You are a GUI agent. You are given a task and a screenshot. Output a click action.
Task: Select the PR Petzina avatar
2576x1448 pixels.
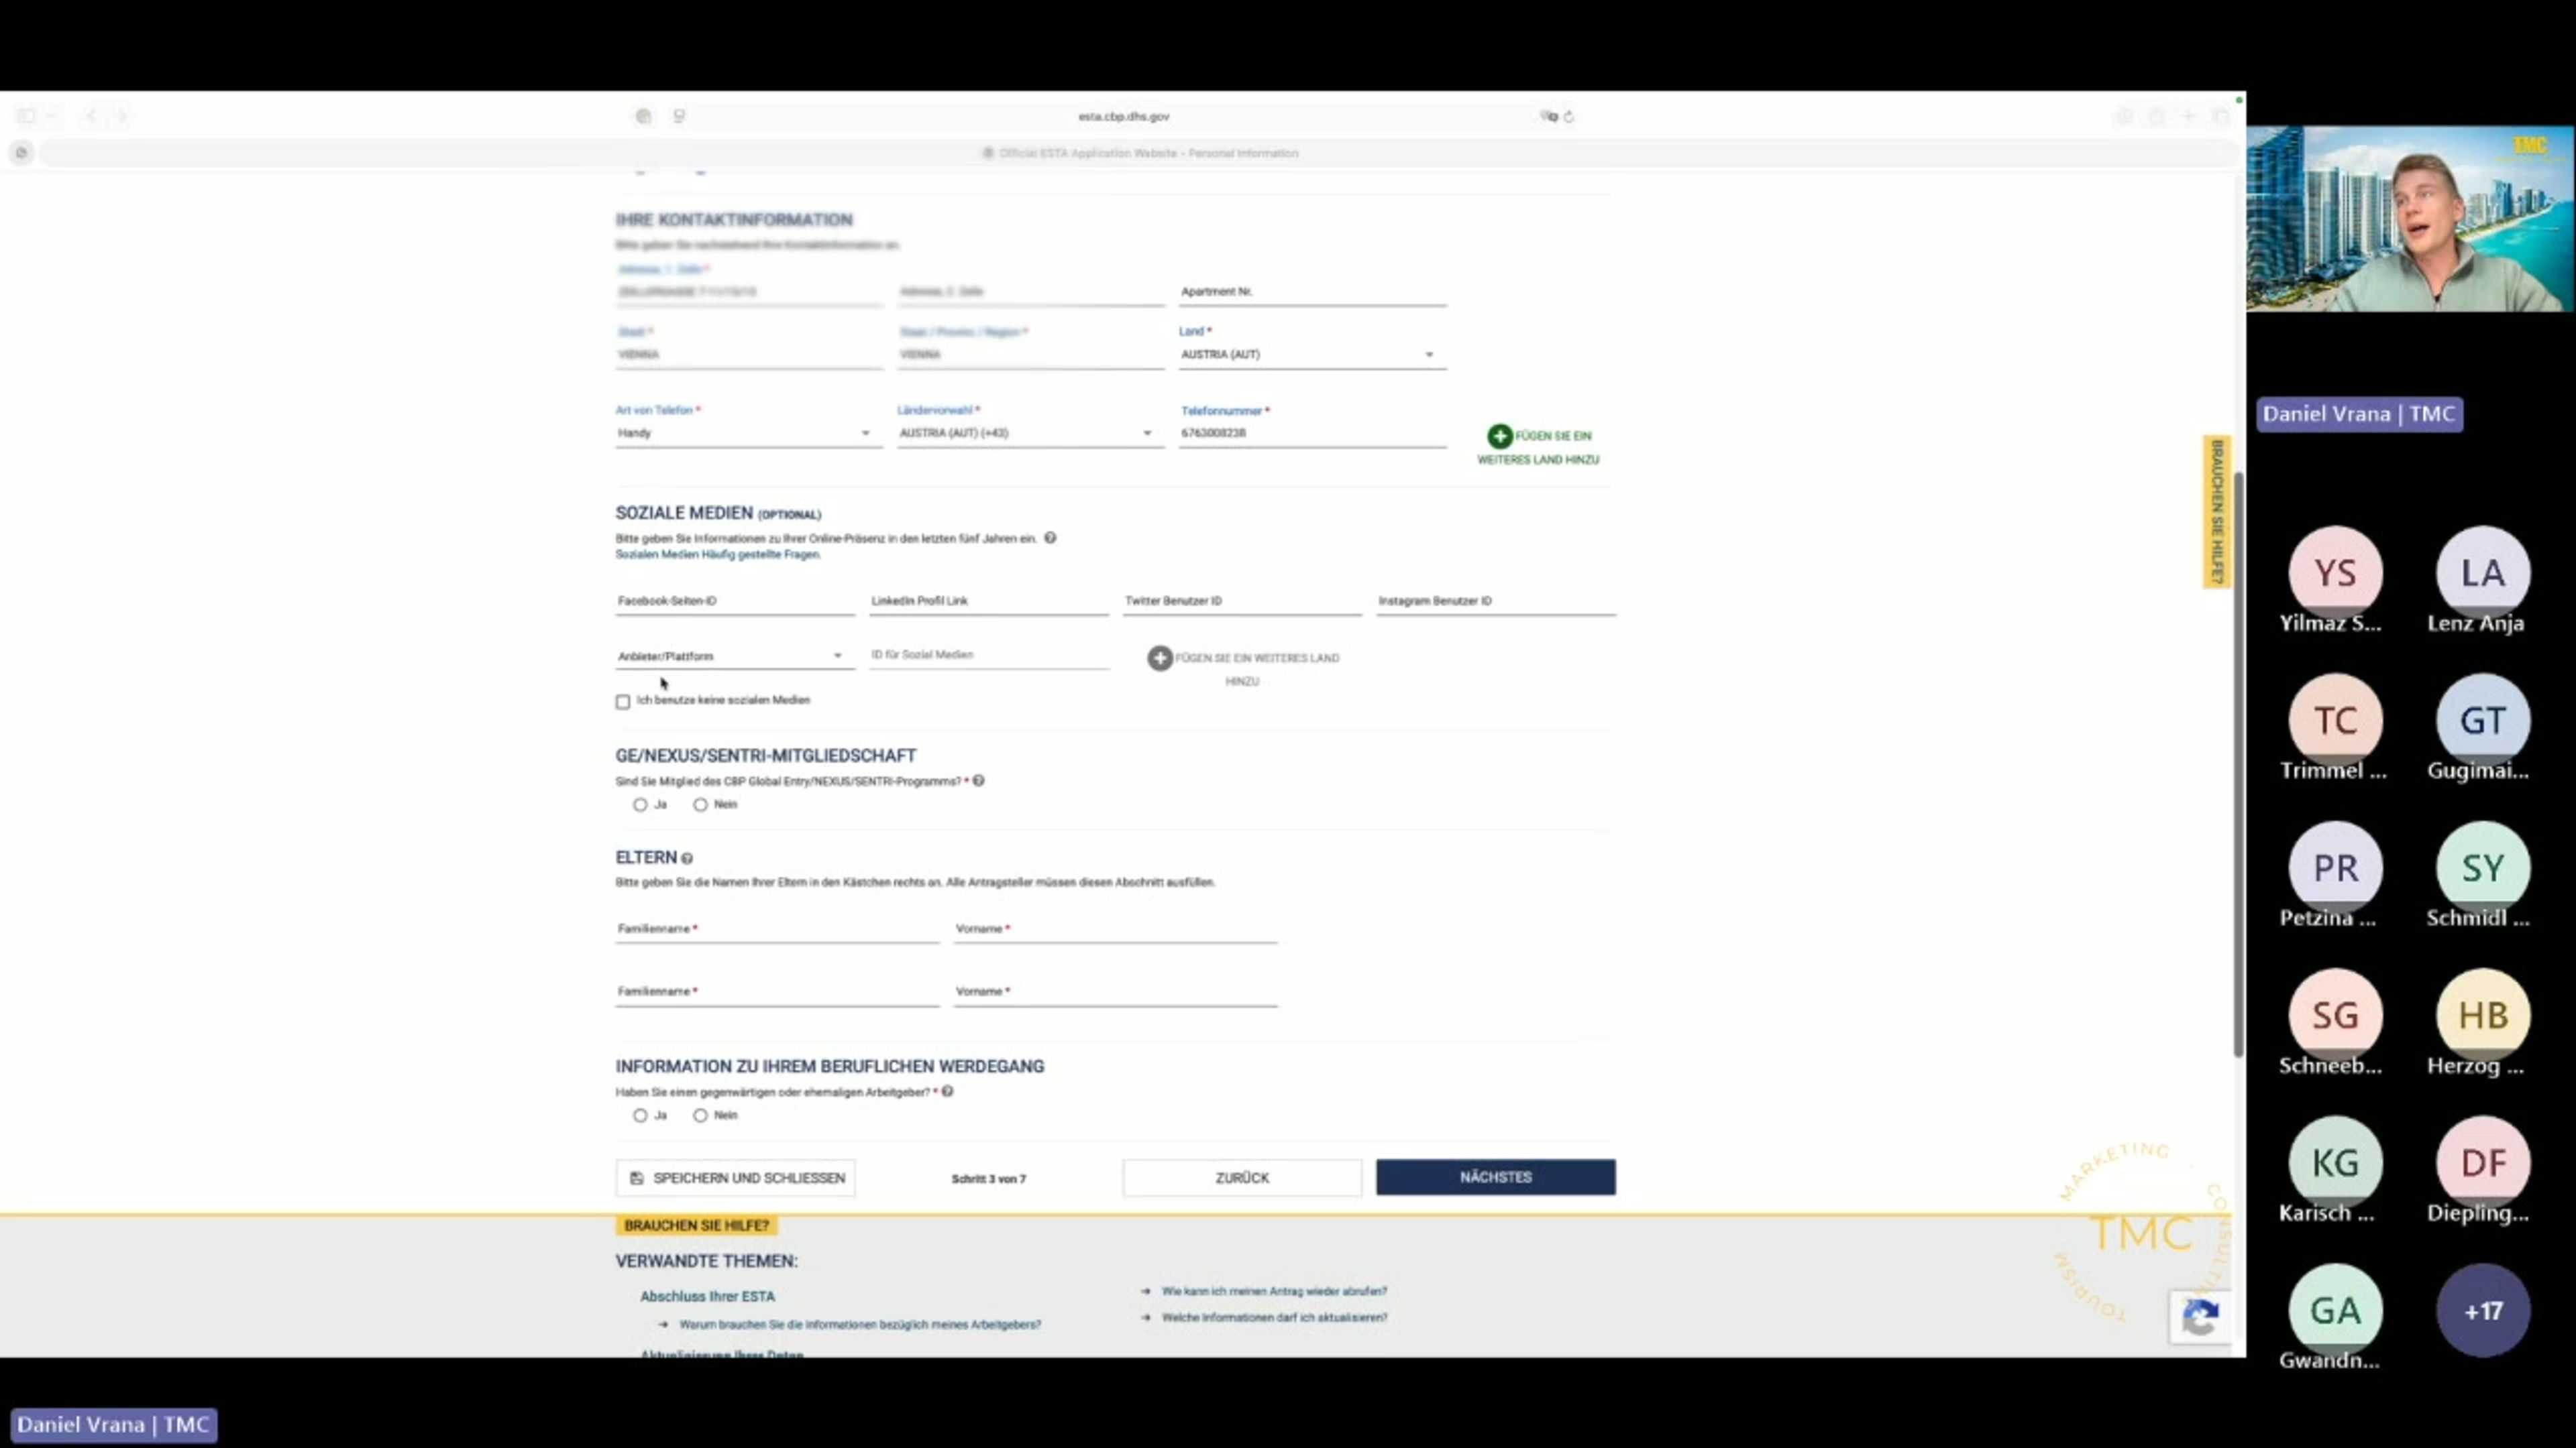click(x=2335, y=867)
